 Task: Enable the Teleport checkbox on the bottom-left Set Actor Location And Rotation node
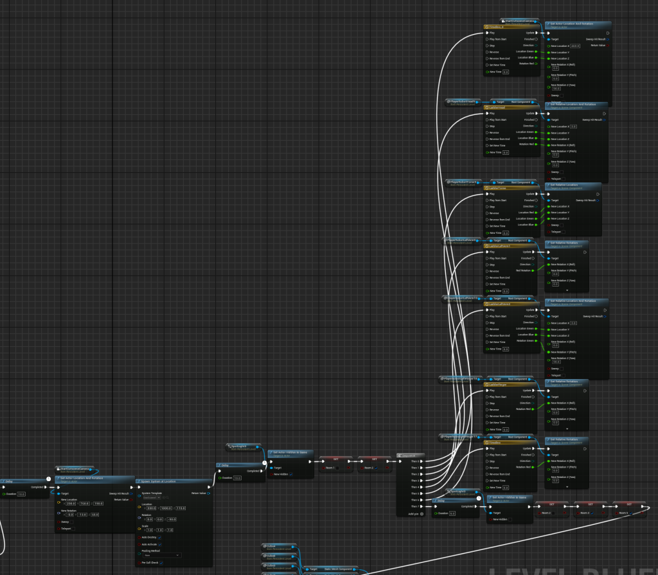(x=74, y=529)
